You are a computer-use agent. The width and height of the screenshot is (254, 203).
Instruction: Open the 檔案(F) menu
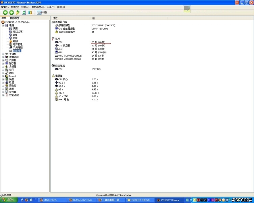click(5, 7)
